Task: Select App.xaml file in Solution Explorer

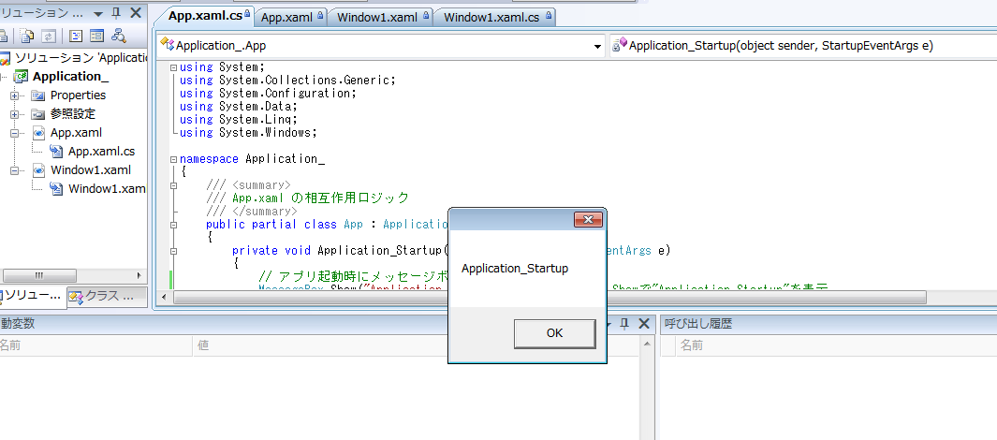Action: 77,133
